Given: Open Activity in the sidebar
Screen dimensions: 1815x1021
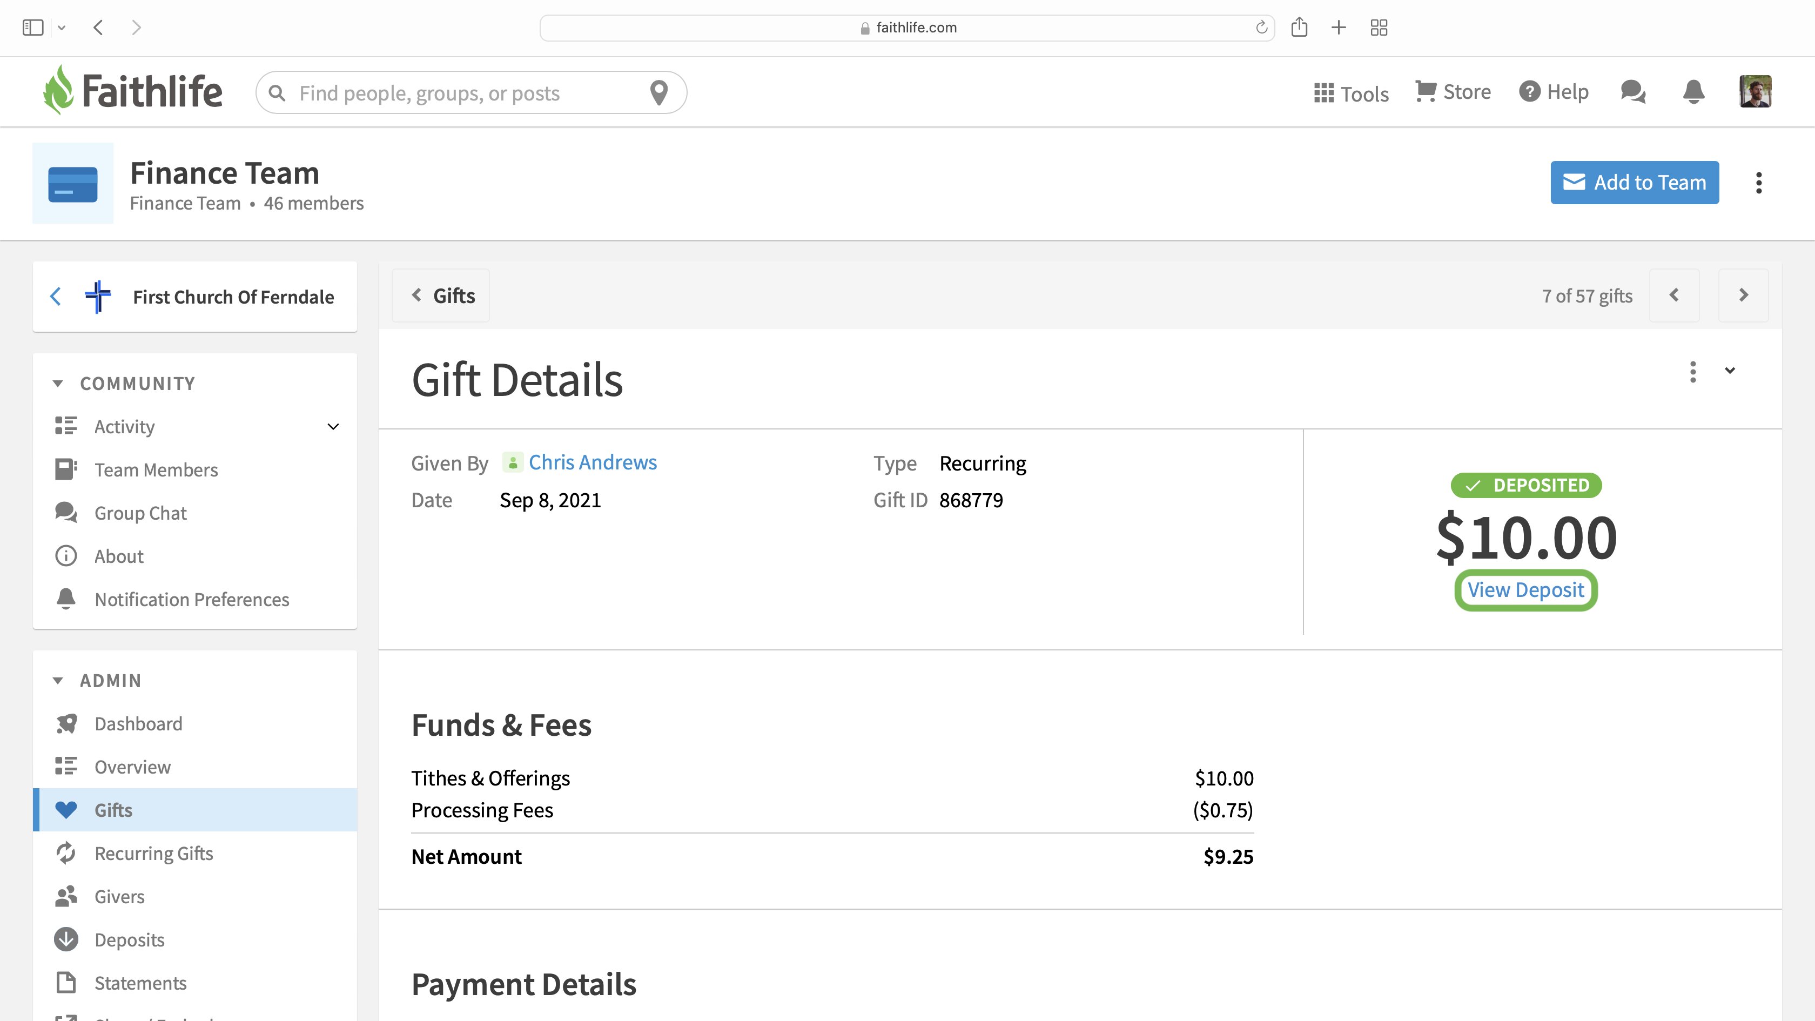Looking at the screenshot, I should 124,426.
